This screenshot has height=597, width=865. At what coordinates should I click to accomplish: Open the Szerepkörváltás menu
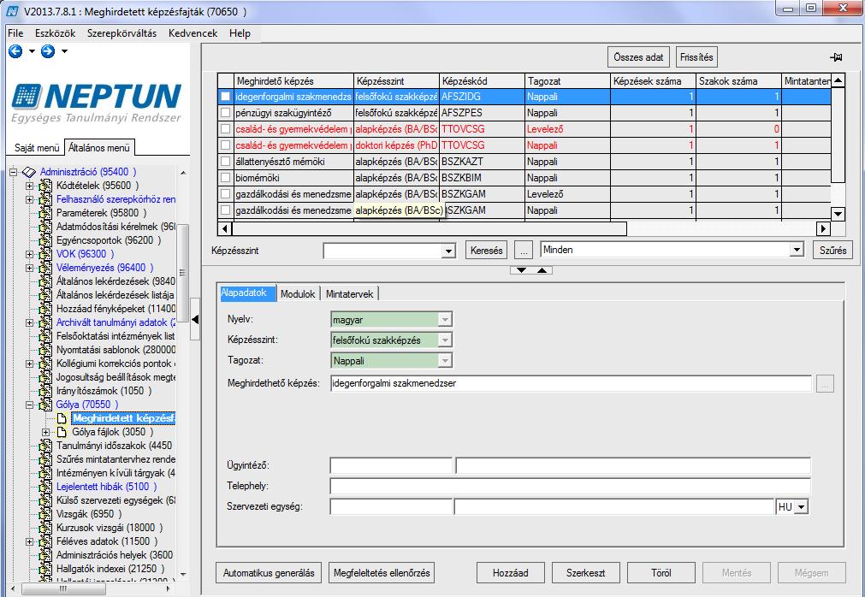(x=121, y=33)
